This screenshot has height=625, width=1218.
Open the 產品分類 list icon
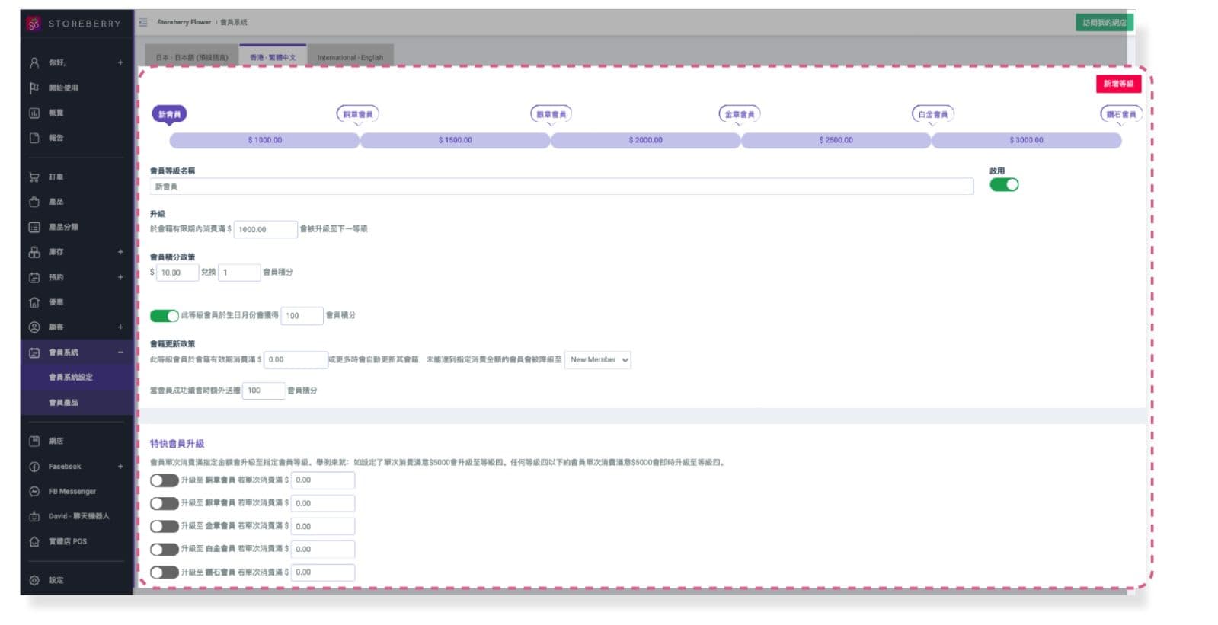coord(34,227)
